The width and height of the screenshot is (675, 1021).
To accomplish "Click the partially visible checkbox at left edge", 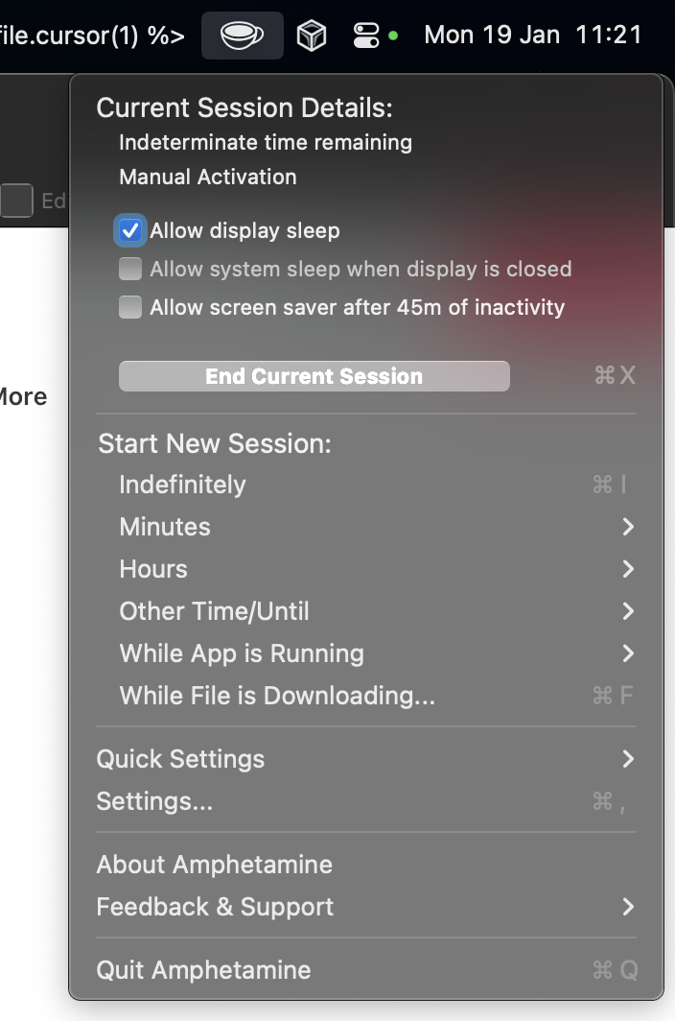I will [x=15, y=202].
